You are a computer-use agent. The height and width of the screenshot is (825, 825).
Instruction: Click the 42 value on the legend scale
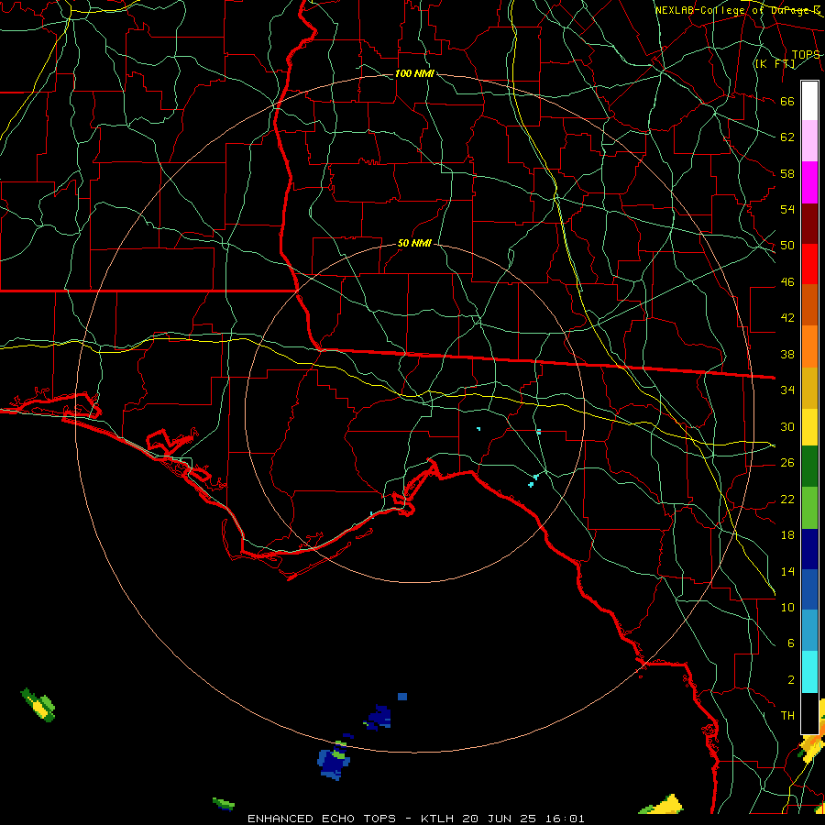tap(787, 318)
